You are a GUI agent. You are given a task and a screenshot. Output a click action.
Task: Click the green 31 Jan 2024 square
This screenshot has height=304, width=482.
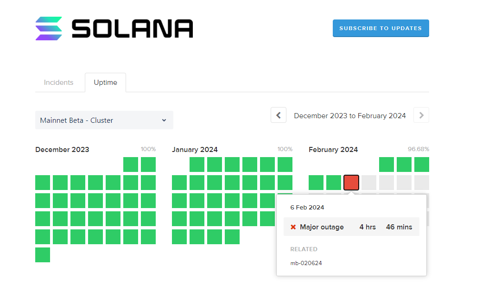point(232,237)
